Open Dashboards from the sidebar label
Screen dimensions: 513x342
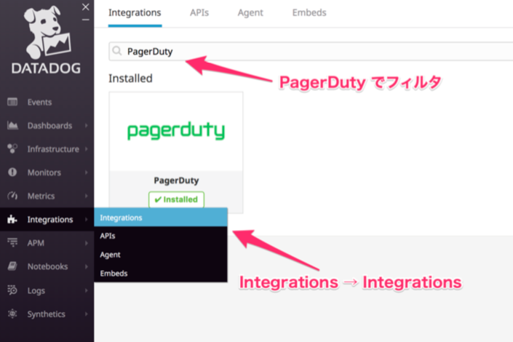click(49, 126)
